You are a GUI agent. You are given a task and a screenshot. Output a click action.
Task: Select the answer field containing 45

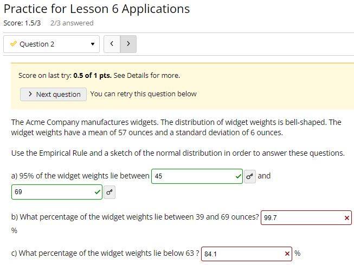point(197,176)
